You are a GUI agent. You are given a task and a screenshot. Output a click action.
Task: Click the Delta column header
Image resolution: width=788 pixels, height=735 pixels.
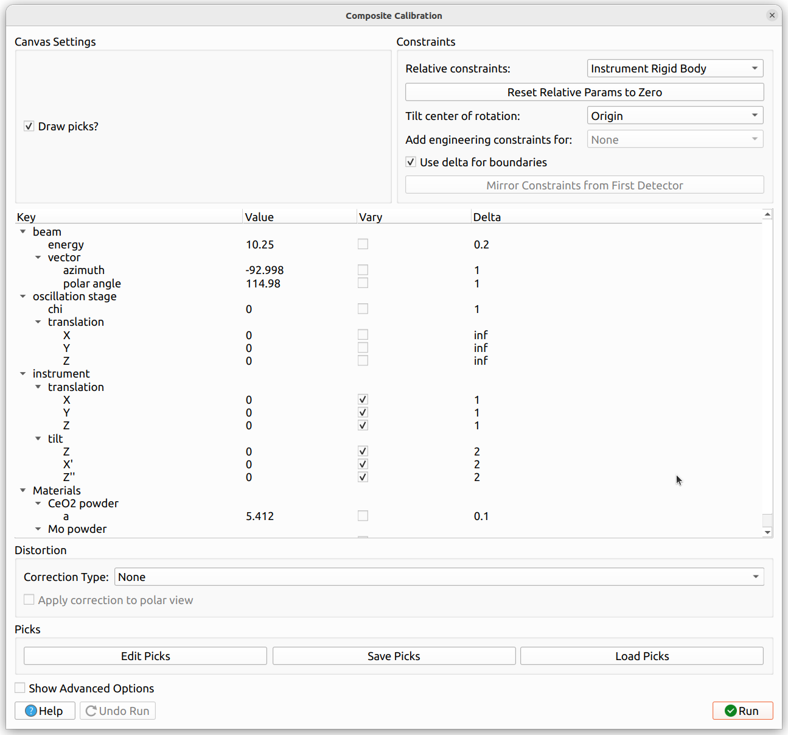(x=616, y=217)
